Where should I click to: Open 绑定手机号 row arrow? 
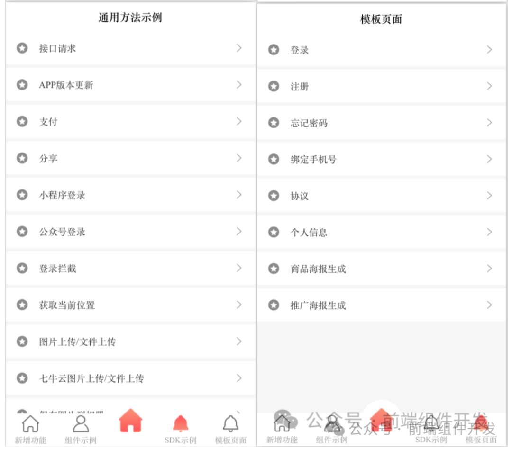[x=489, y=159]
